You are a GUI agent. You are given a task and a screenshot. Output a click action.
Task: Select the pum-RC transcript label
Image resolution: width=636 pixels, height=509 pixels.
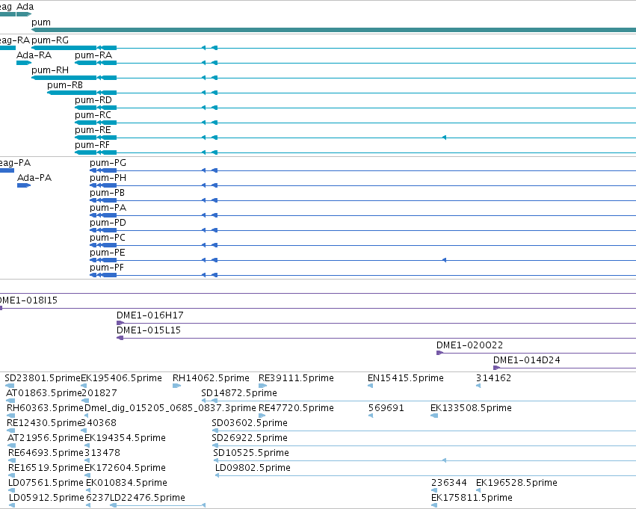click(x=93, y=115)
